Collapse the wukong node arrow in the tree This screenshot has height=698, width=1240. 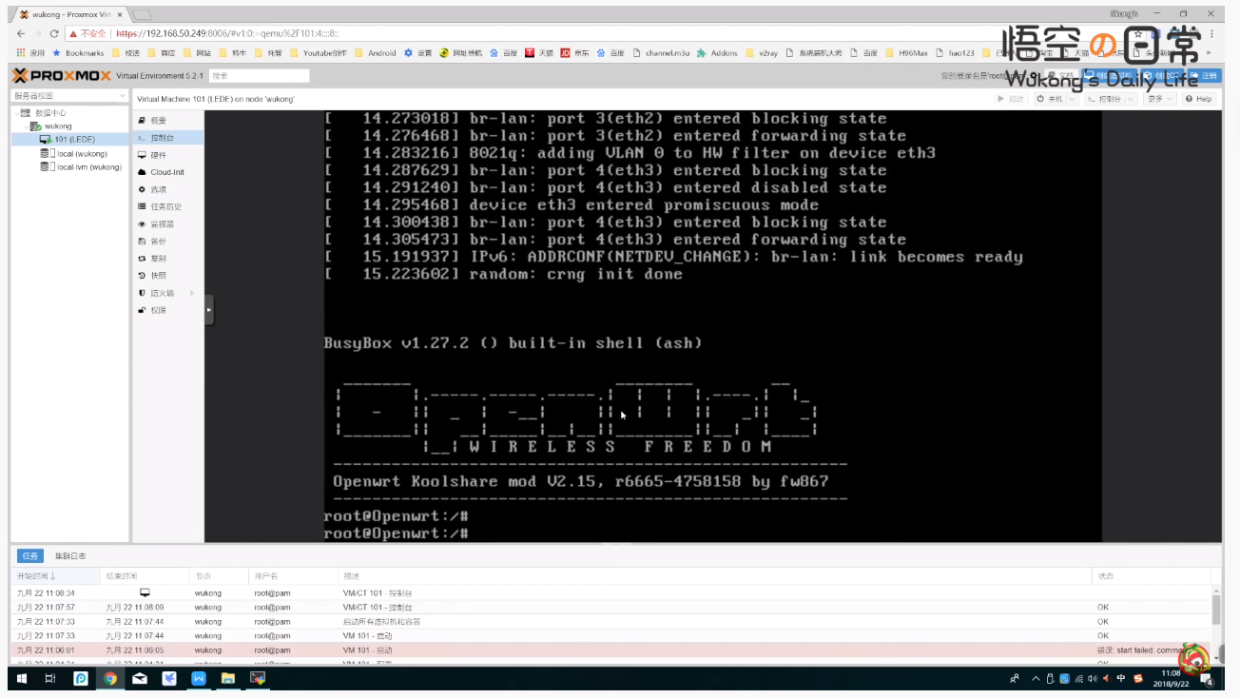pos(26,126)
